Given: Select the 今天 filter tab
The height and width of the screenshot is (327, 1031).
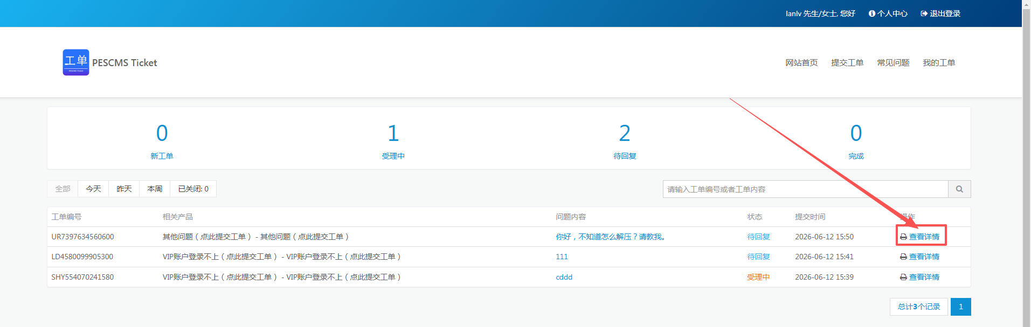Looking at the screenshot, I should pos(93,189).
